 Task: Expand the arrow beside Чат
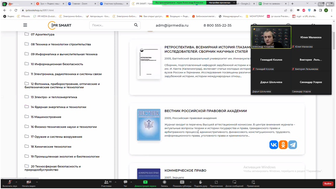[x=131, y=182]
